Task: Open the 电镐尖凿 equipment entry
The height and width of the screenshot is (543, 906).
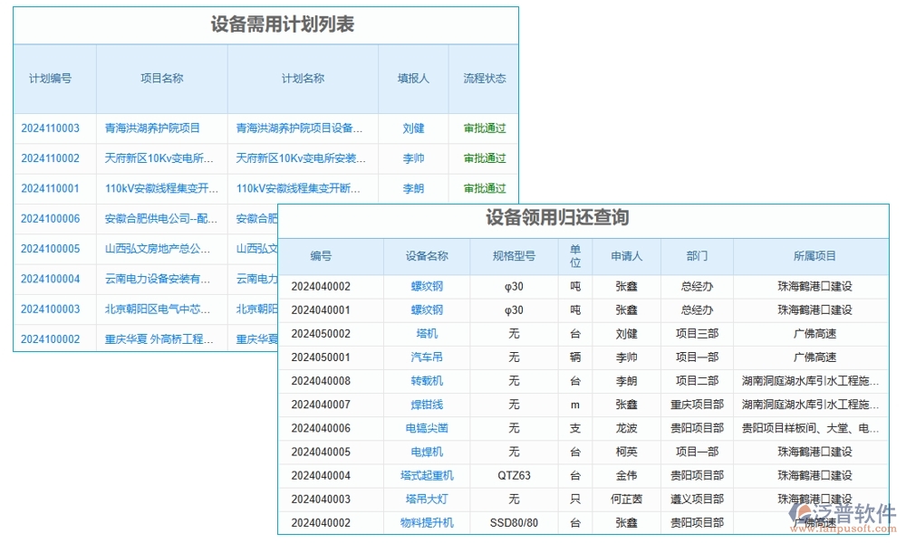Action: pos(425,428)
